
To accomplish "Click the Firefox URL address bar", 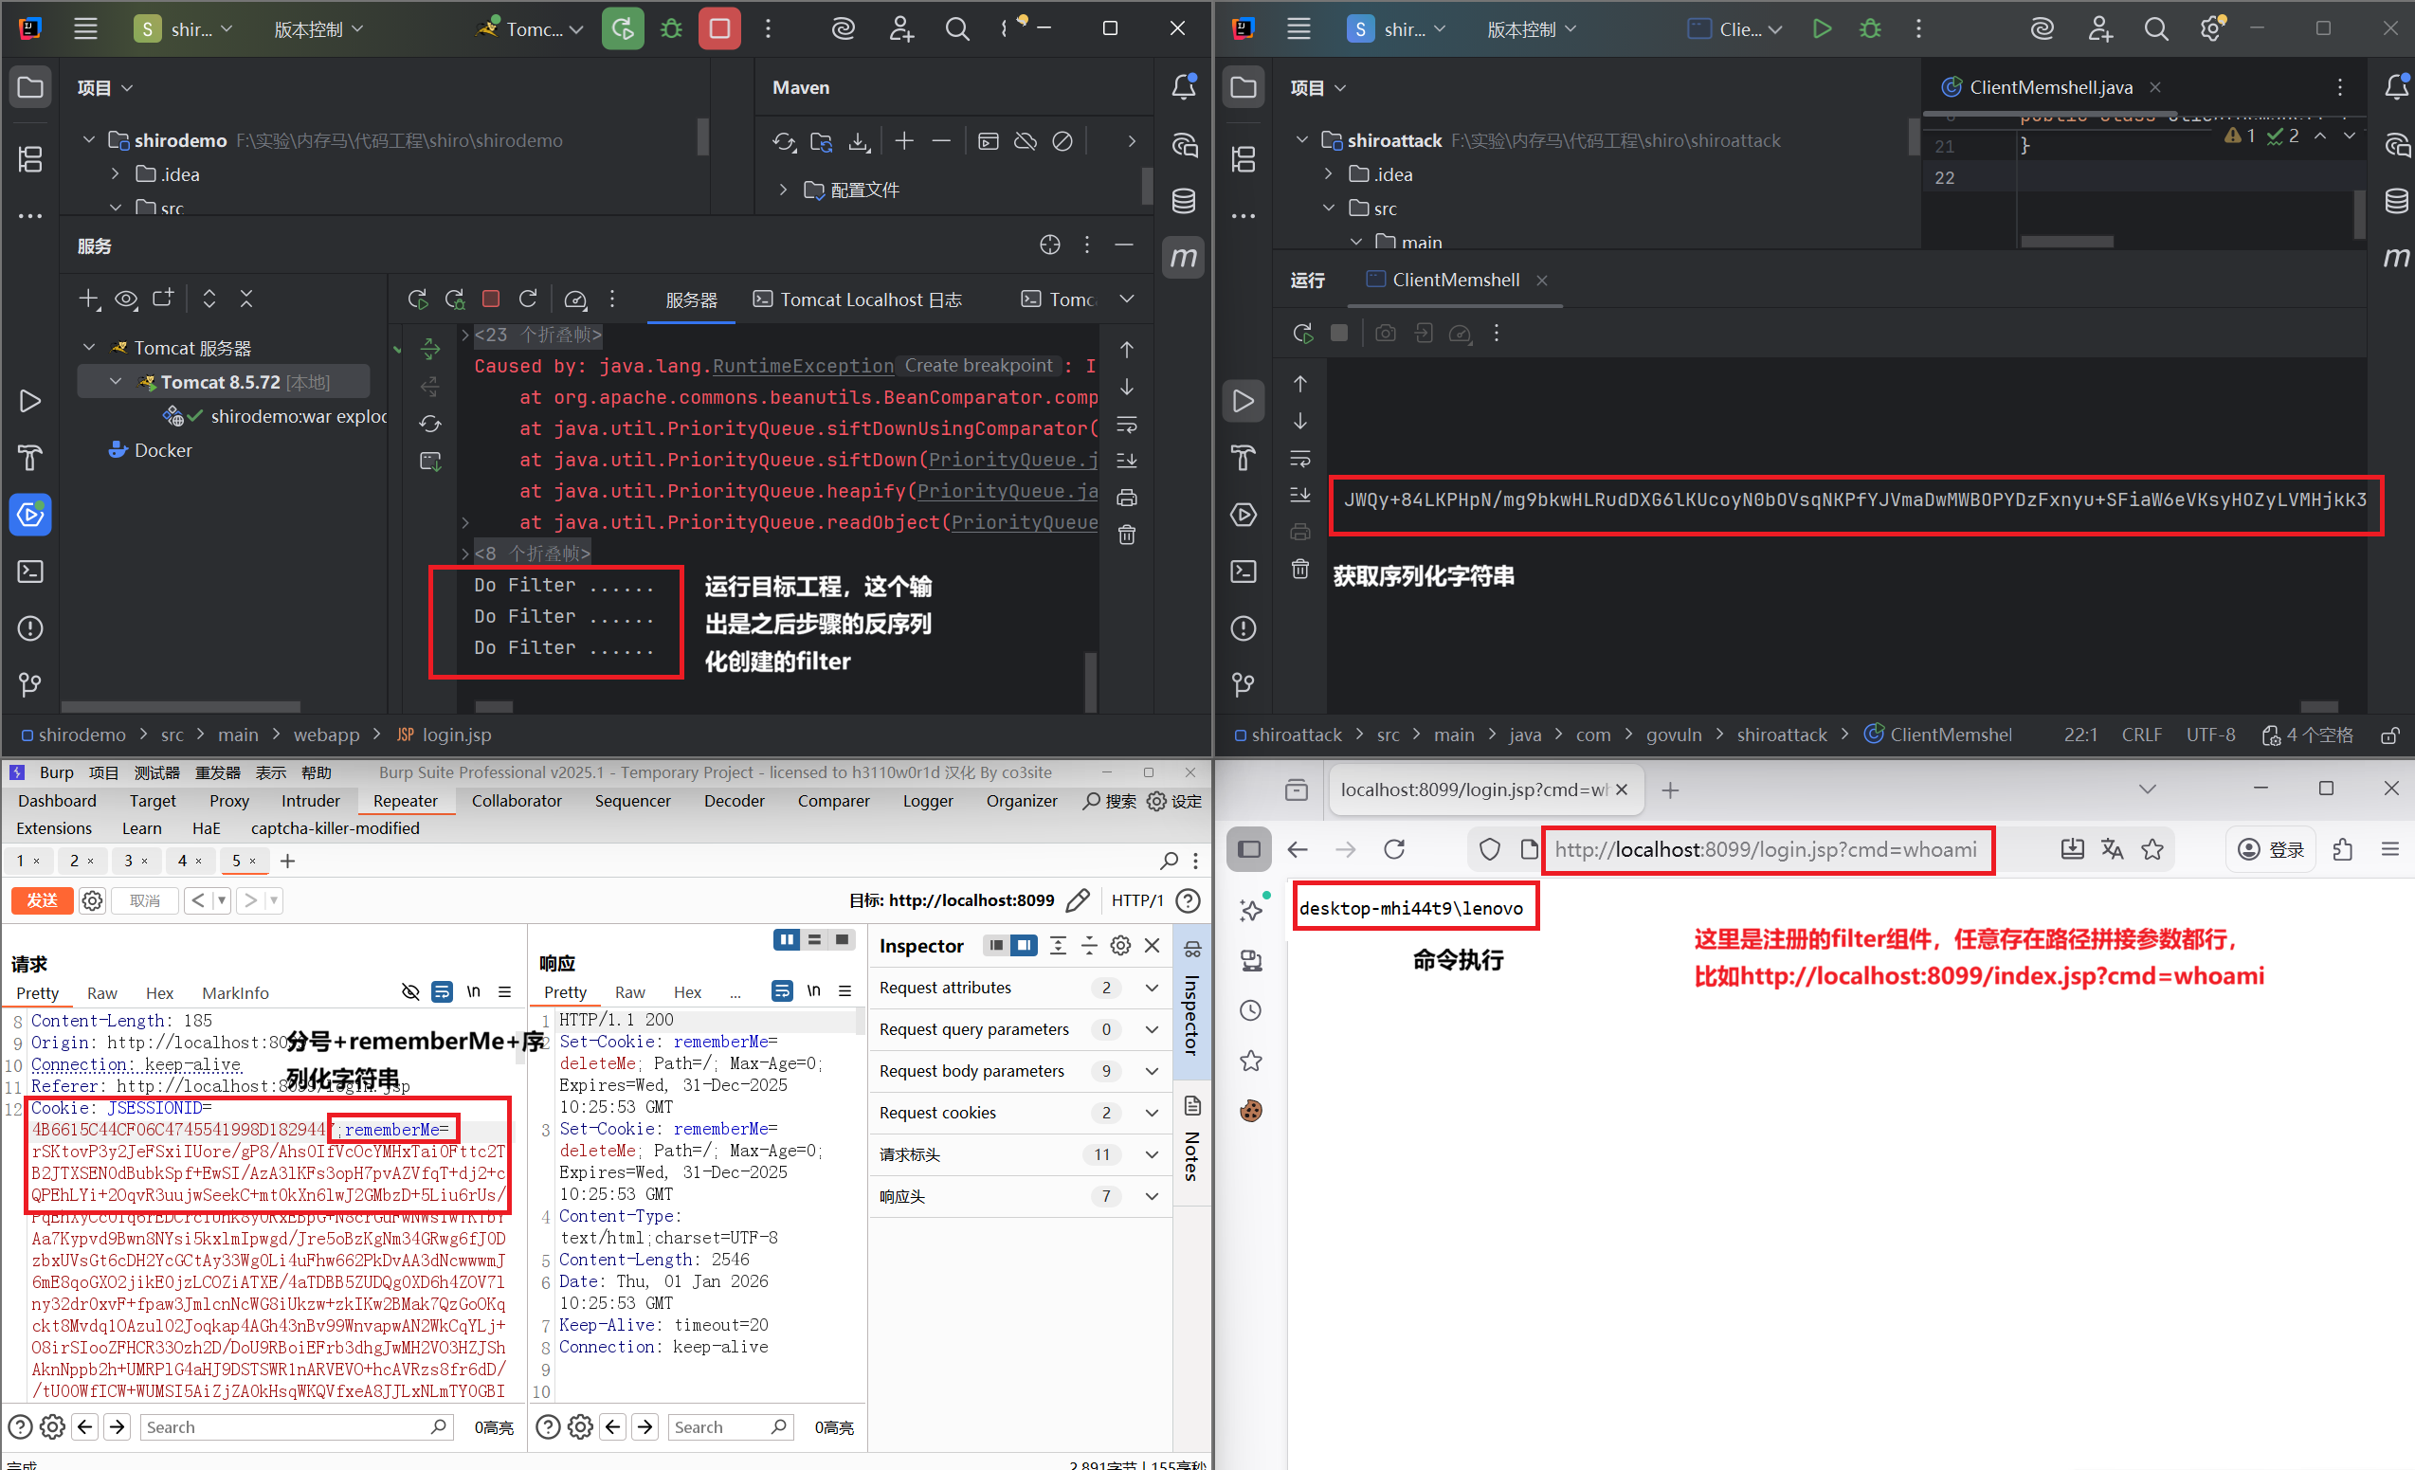I will 1765,849.
